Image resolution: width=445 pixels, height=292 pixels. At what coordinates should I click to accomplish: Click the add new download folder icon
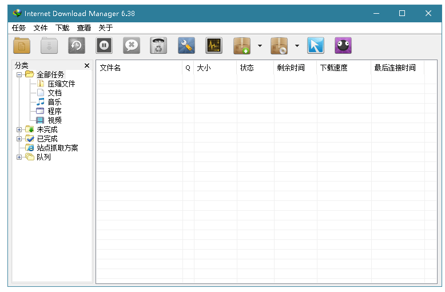coord(22,45)
